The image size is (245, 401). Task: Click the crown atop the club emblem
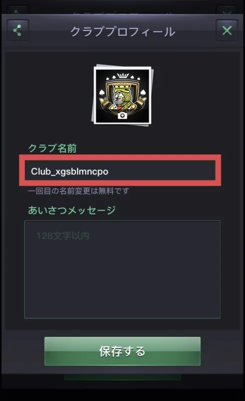[124, 76]
